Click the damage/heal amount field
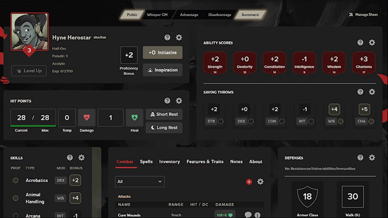388x218 pixels. pyautogui.click(x=110, y=117)
